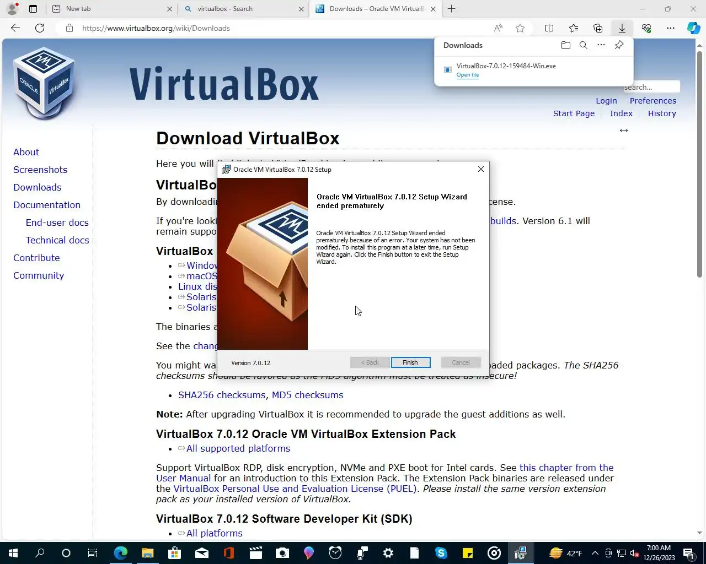Open the History link
The image size is (706, 564).
[662, 113]
